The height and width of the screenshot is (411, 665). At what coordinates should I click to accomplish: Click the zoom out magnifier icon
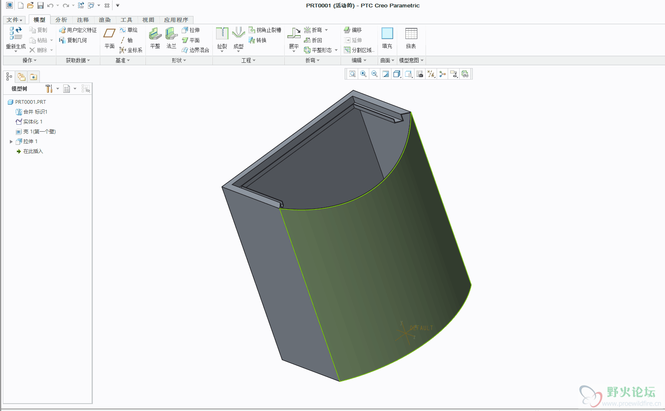tap(375, 74)
